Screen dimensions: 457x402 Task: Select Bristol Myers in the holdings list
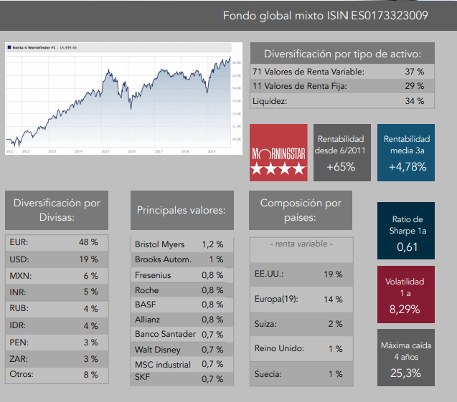click(x=182, y=244)
